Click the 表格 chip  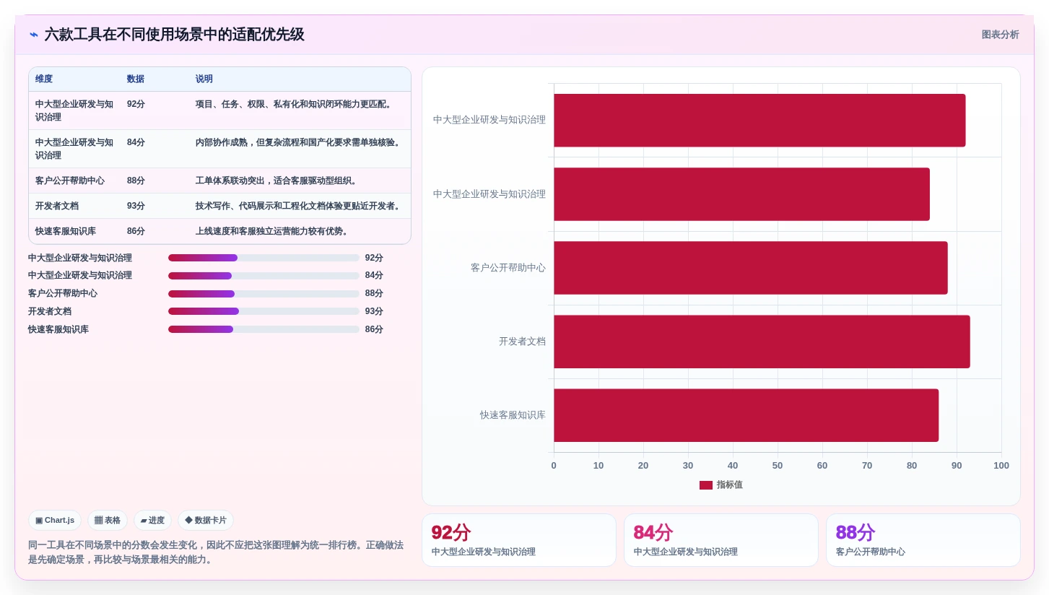point(108,521)
